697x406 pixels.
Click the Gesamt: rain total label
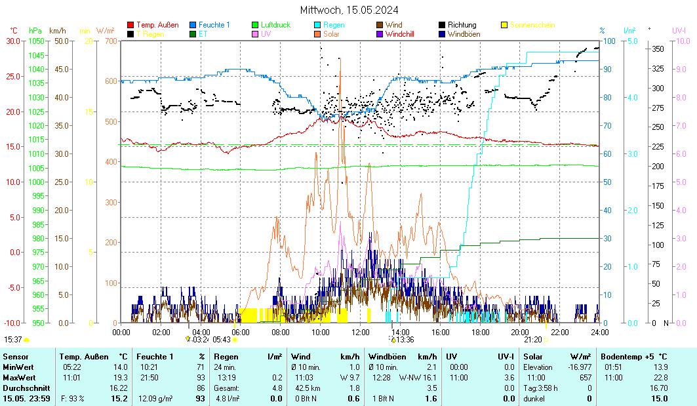(226, 388)
